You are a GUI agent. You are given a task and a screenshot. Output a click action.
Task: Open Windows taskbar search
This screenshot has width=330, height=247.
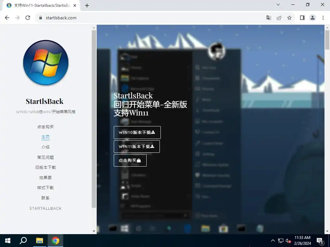pyautogui.click(x=23, y=241)
